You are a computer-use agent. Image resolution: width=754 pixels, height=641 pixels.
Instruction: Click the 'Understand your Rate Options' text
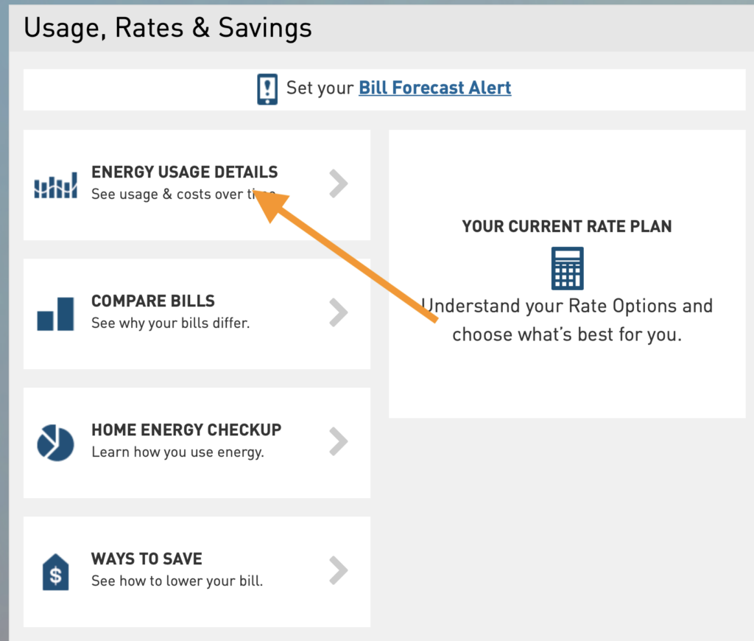point(567,306)
